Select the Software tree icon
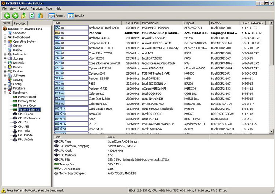Viewport: 275px width, 194px height. (x=10, y=76)
